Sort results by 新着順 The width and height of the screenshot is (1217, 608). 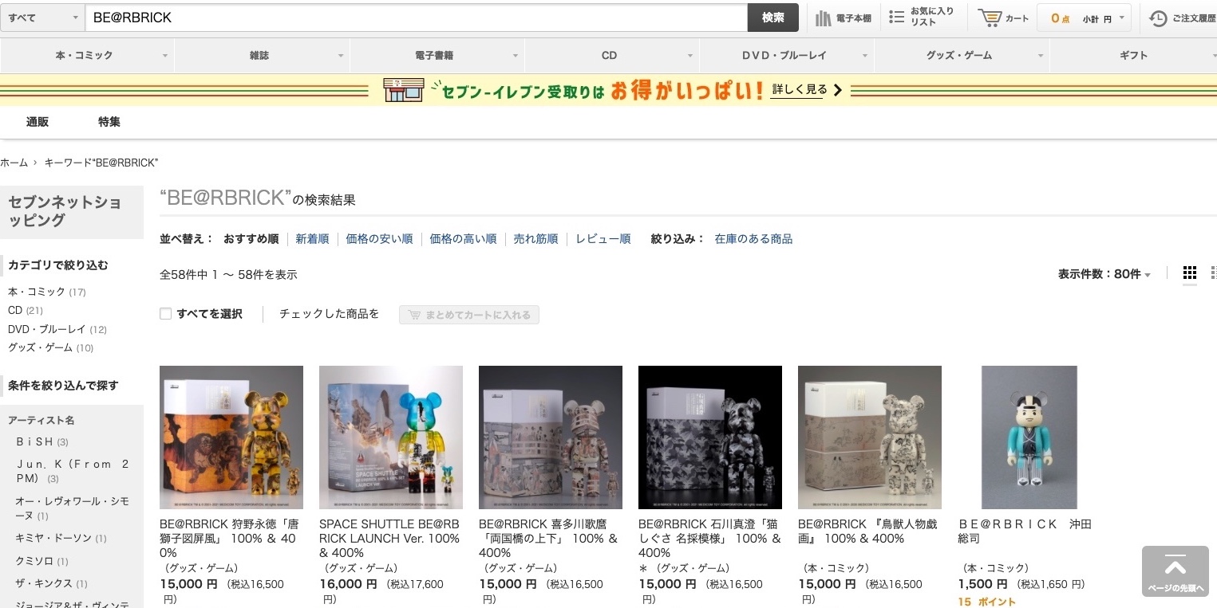point(312,239)
